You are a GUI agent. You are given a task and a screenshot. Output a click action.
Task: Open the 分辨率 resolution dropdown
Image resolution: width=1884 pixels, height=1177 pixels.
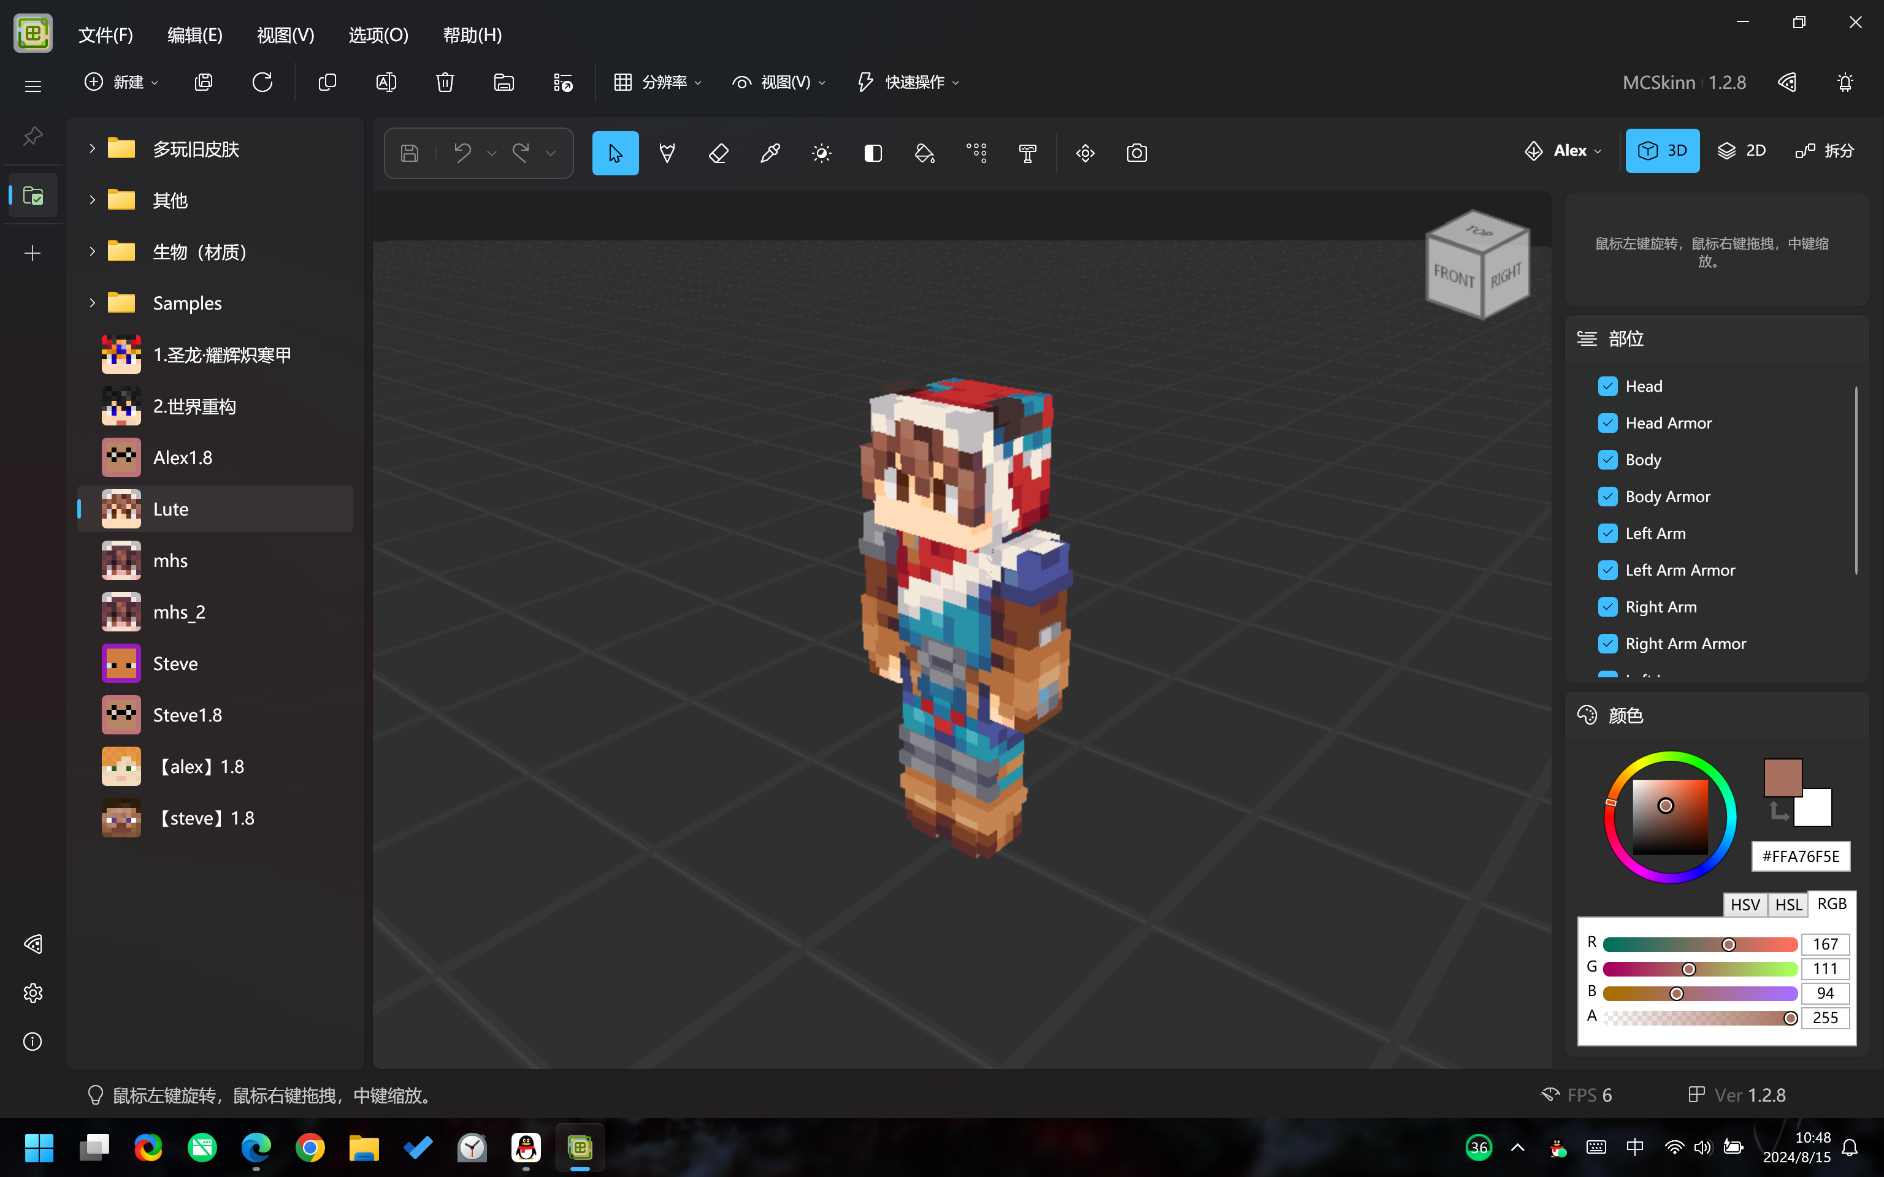(x=658, y=83)
